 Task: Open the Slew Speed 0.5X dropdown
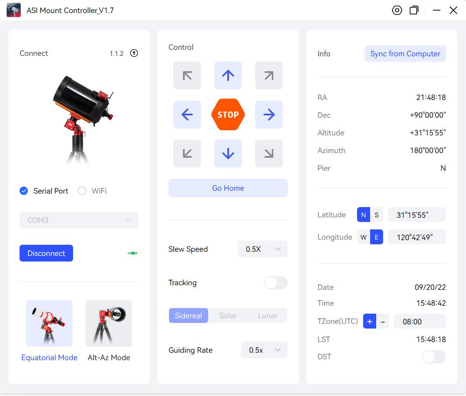point(263,249)
